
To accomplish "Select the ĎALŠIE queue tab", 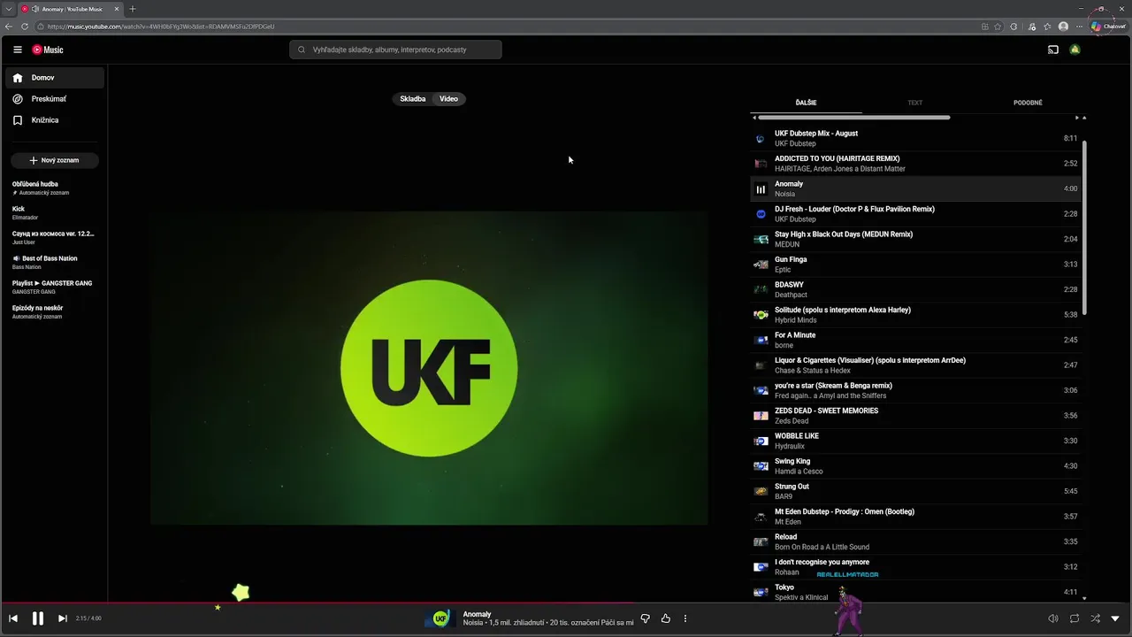I will (x=806, y=103).
